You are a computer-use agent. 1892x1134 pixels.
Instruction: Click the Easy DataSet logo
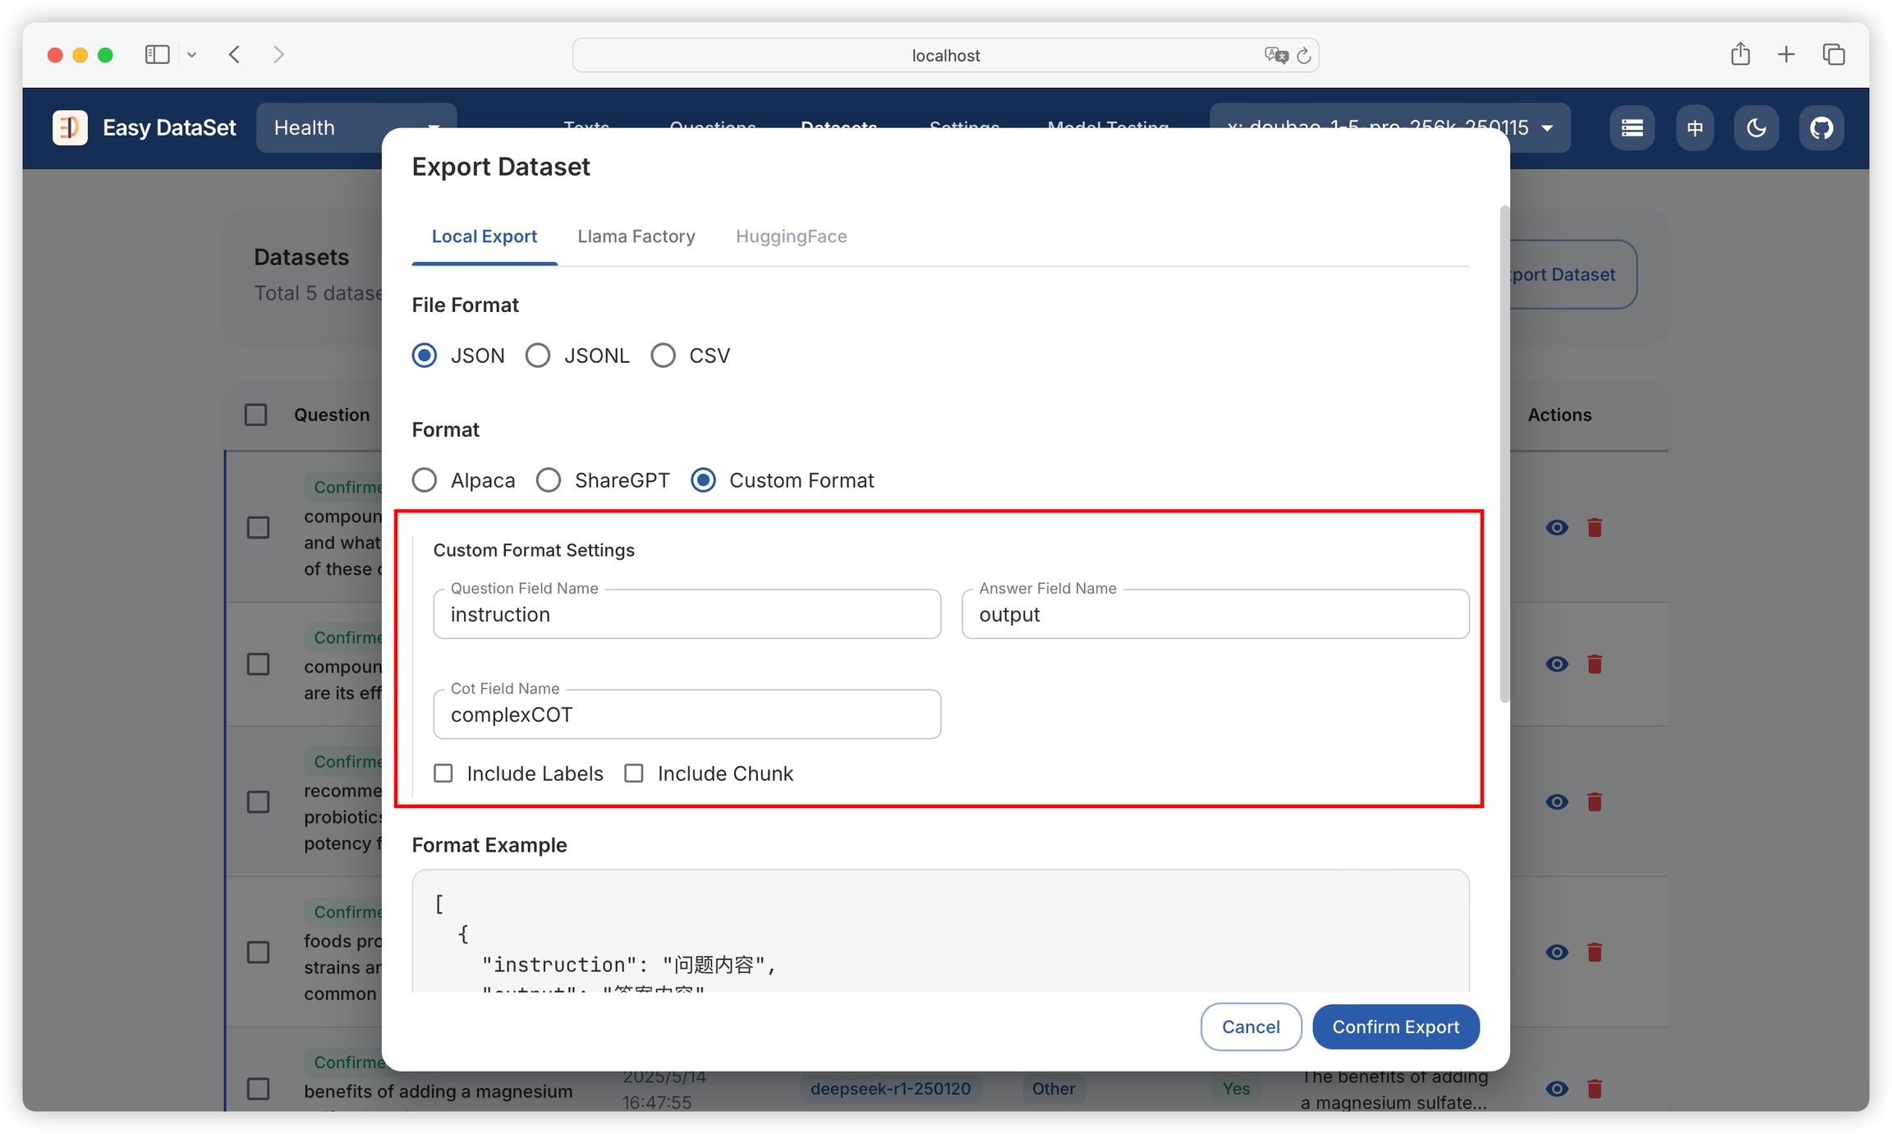70,128
